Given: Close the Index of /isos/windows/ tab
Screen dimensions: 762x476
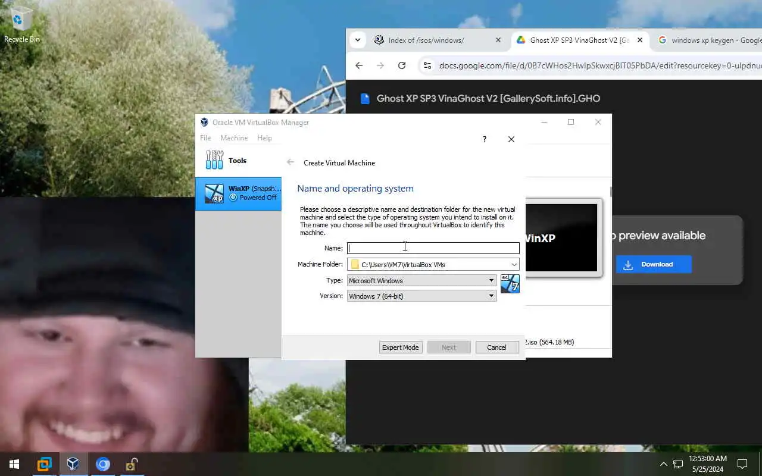Looking at the screenshot, I should (x=498, y=40).
